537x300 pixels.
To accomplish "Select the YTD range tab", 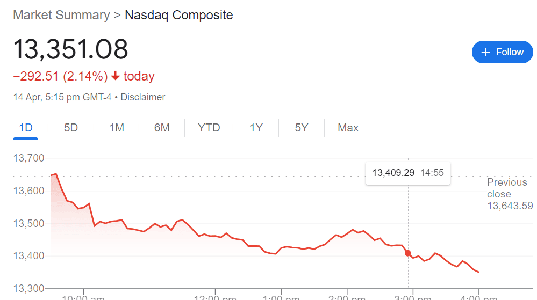I will click(209, 128).
